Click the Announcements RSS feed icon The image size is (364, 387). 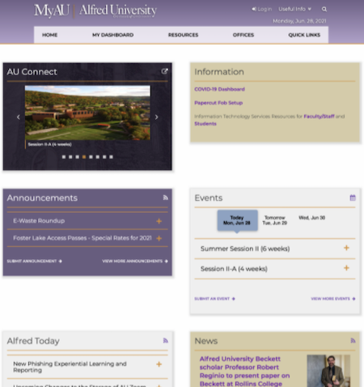click(166, 198)
